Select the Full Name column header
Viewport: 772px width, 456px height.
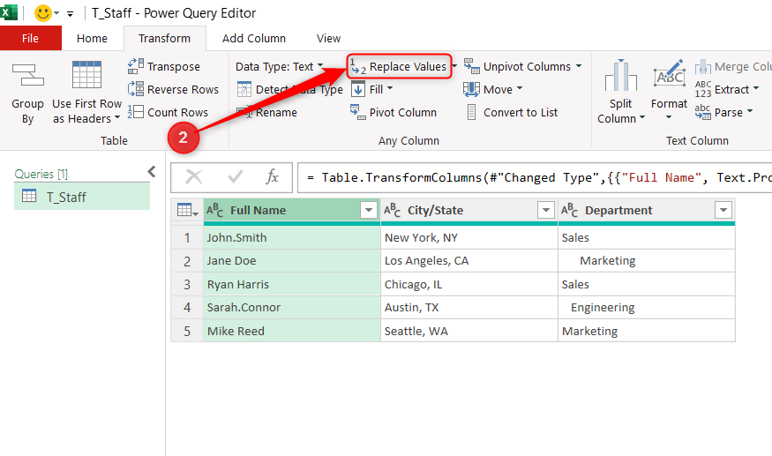291,210
